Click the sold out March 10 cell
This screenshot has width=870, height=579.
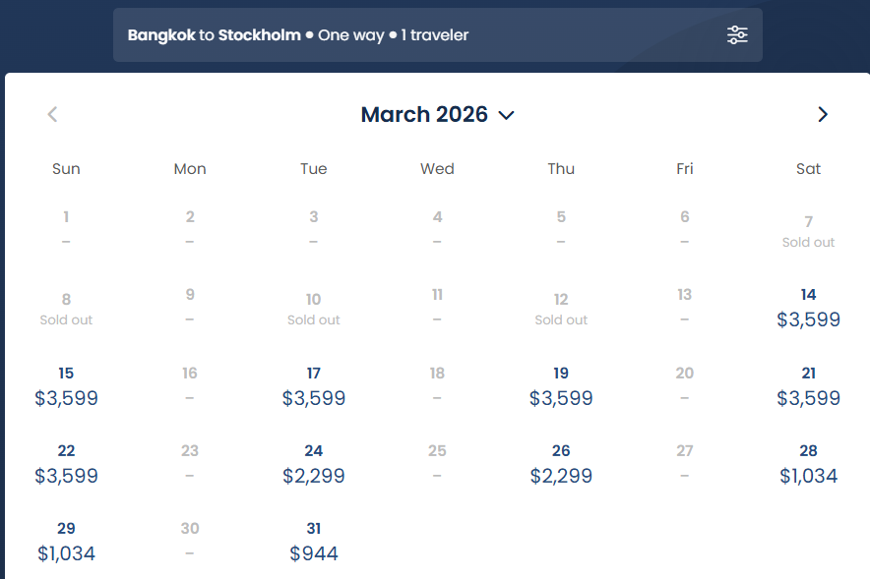click(314, 308)
